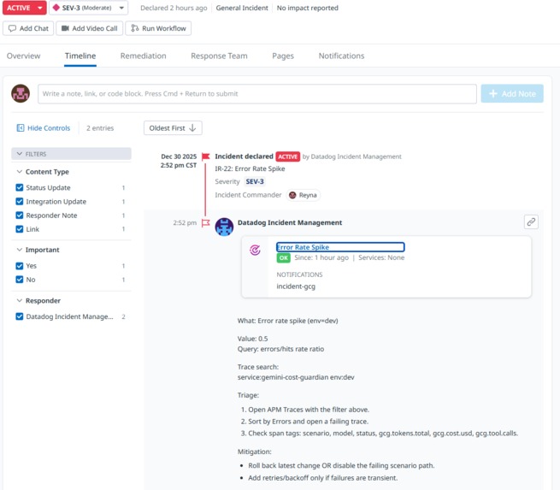Go to the Response Team tab
Image resolution: width=560 pixels, height=490 pixels.
pos(219,56)
